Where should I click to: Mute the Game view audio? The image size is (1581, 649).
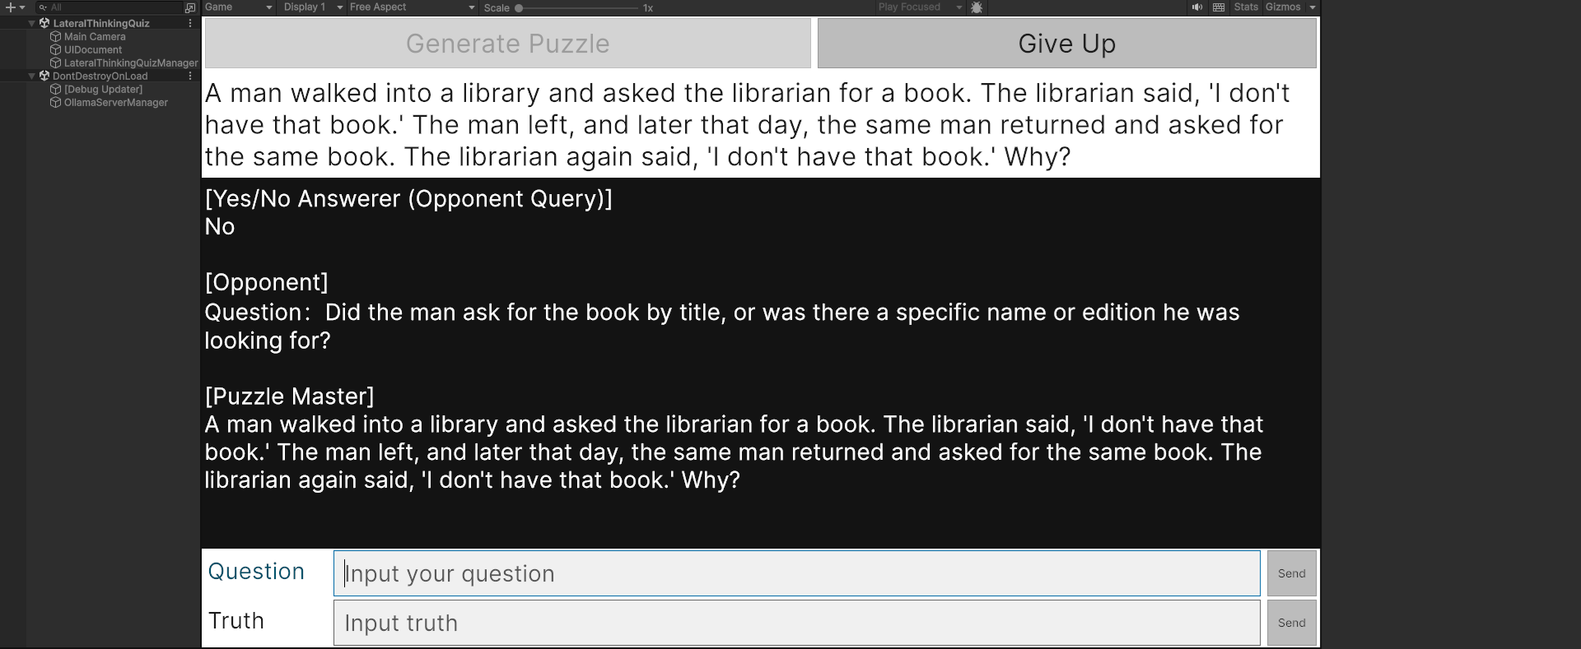(1196, 7)
